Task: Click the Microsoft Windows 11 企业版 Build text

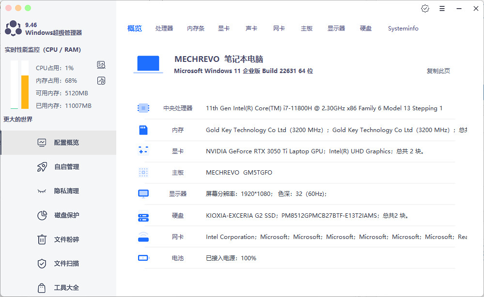Action: pyautogui.click(x=244, y=71)
